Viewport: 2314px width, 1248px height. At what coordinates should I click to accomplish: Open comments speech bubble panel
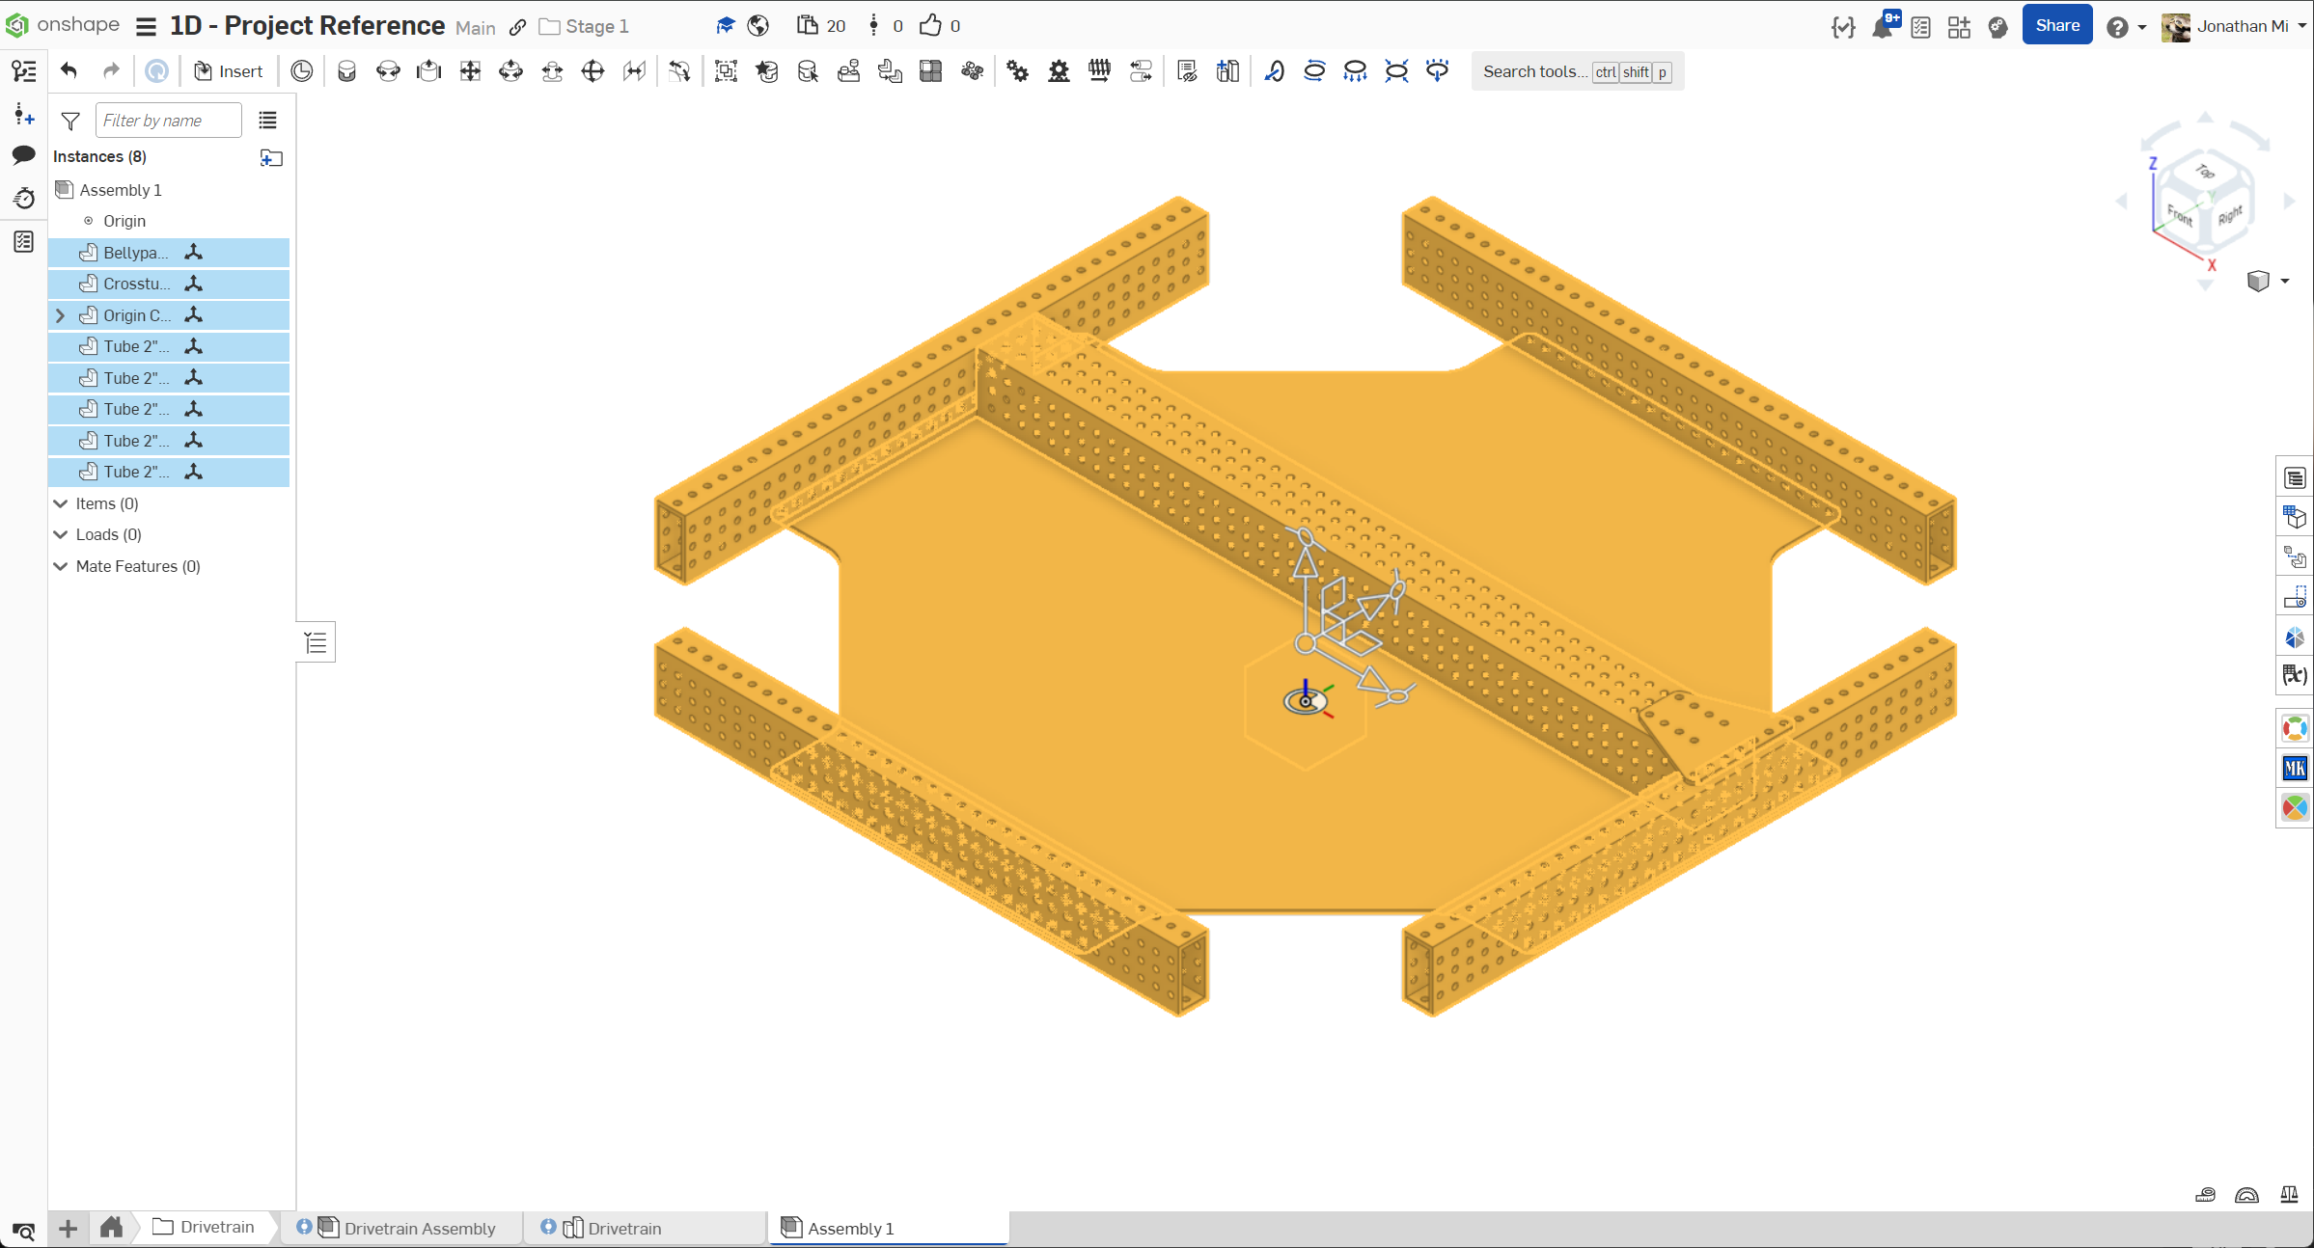pos(24,155)
